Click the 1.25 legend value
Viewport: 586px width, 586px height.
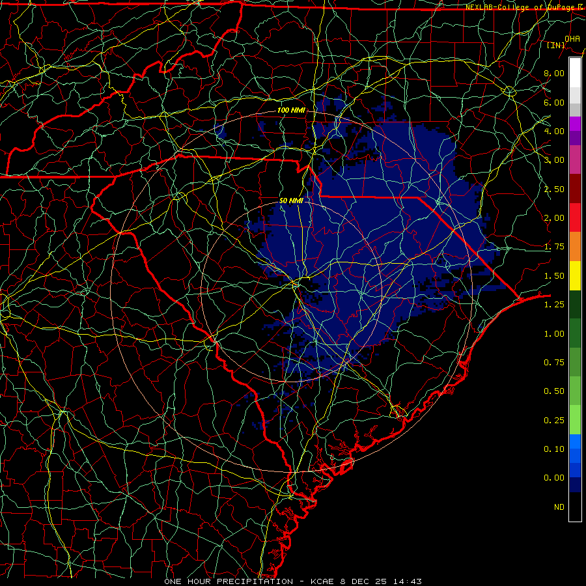tap(554, 305)
